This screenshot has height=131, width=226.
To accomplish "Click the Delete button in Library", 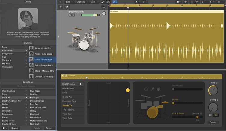I will click(37, 128).
